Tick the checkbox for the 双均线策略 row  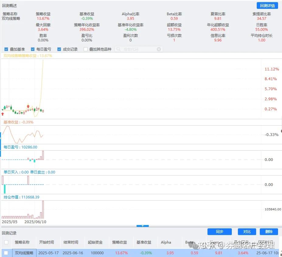click(6, 253)
